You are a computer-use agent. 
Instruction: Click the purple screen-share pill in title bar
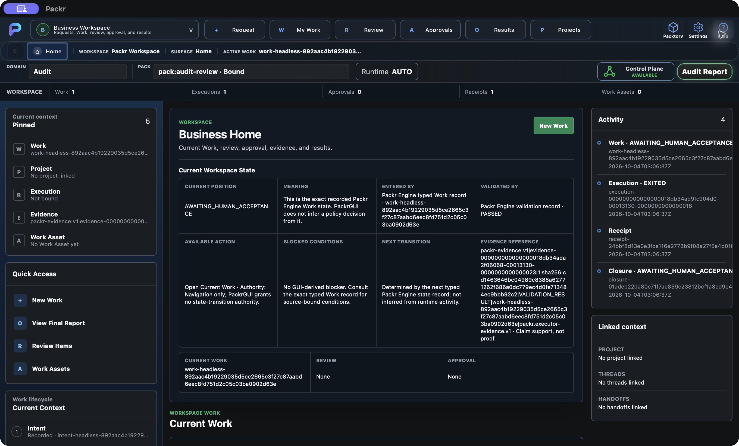pyautogui.click(x=21, y=9)
